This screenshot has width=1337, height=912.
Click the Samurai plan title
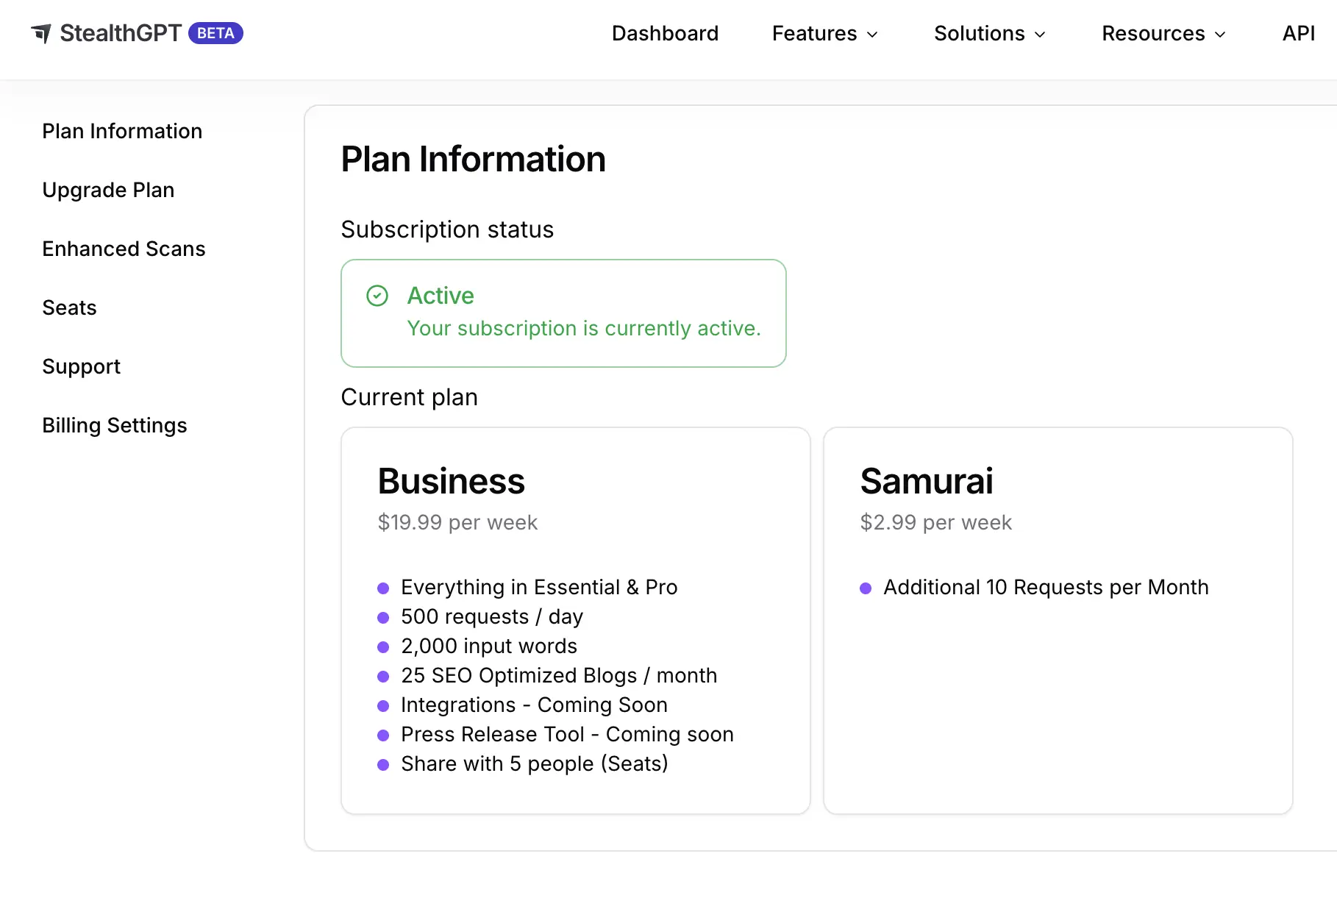point(927,481)
